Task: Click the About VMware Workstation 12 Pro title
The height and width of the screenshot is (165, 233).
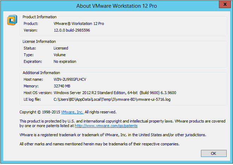Action: pyautogui.click(x=116, y=6)
